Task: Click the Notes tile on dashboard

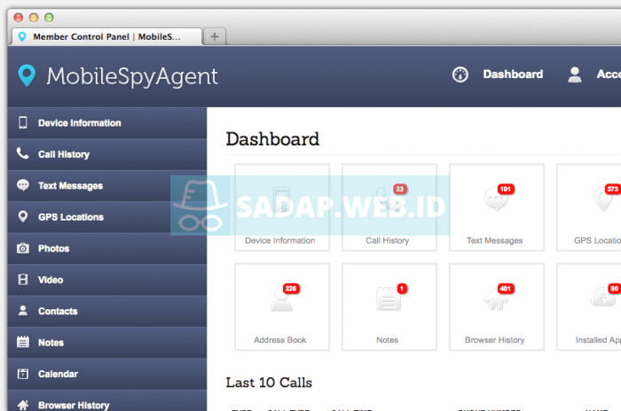Action: [x=388, y=305]
